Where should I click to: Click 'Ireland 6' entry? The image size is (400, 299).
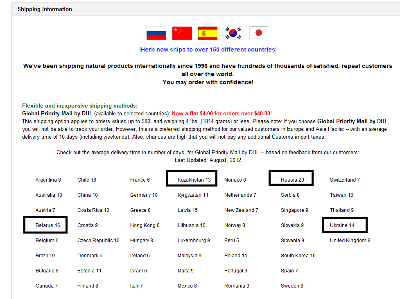[140, 256]
